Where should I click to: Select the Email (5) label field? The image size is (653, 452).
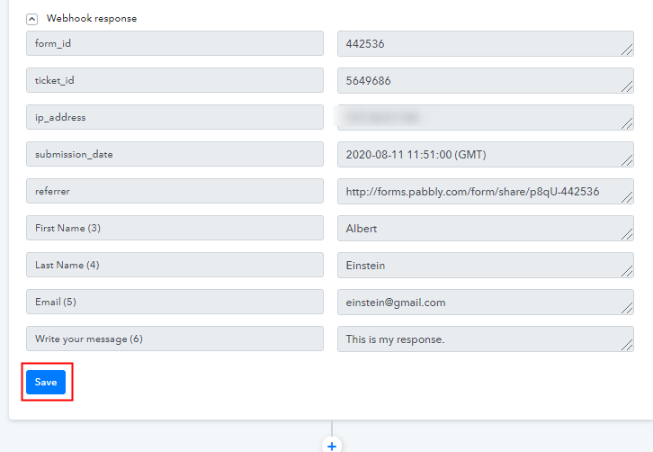click(174, 302)
